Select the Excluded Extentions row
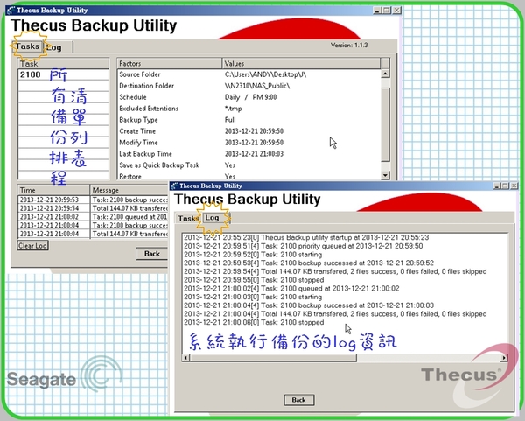Image resolution: width=525 pixels, height=421 pixels. tap(249, 109)
